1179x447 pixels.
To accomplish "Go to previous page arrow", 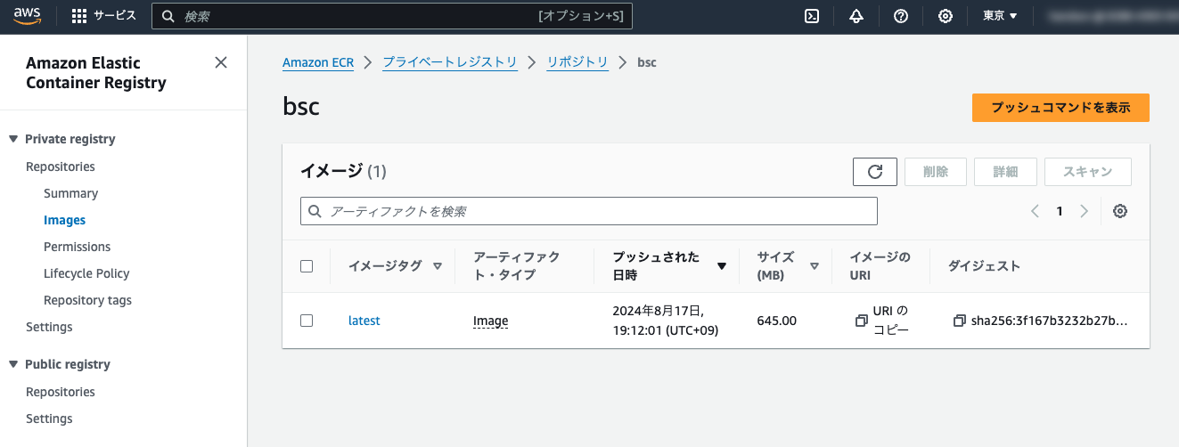I will (x=1035, y=211).
